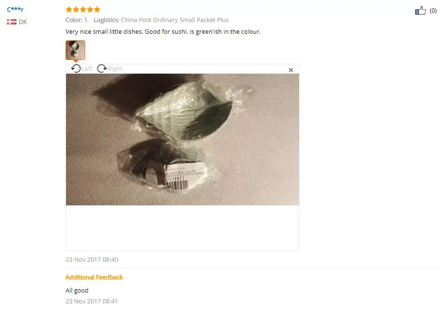Select the review photo thumbnail
The width and height of the screenshot is (440, 309).
pos(75,50)
